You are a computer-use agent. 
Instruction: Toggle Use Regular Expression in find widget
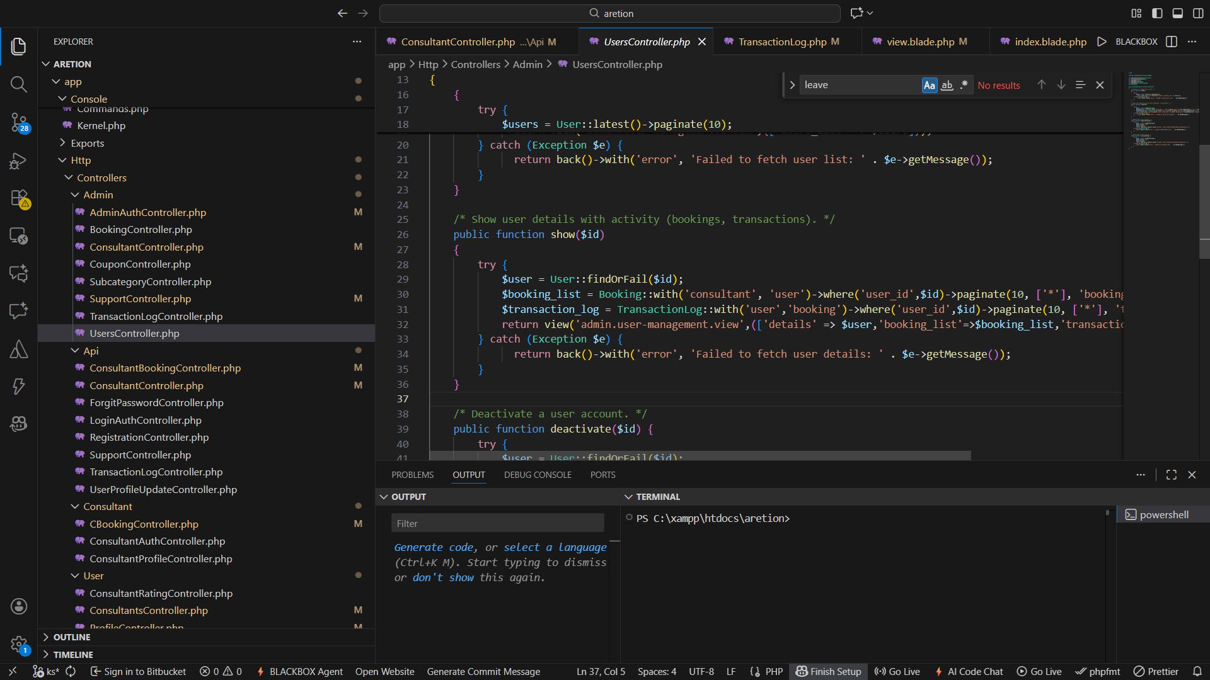(964, 85)
